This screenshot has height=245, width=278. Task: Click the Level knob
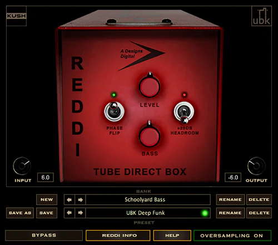point(150,87)
